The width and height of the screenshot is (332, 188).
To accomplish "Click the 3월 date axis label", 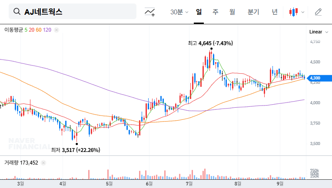I will pyautogui.click(x=20, y=184).
